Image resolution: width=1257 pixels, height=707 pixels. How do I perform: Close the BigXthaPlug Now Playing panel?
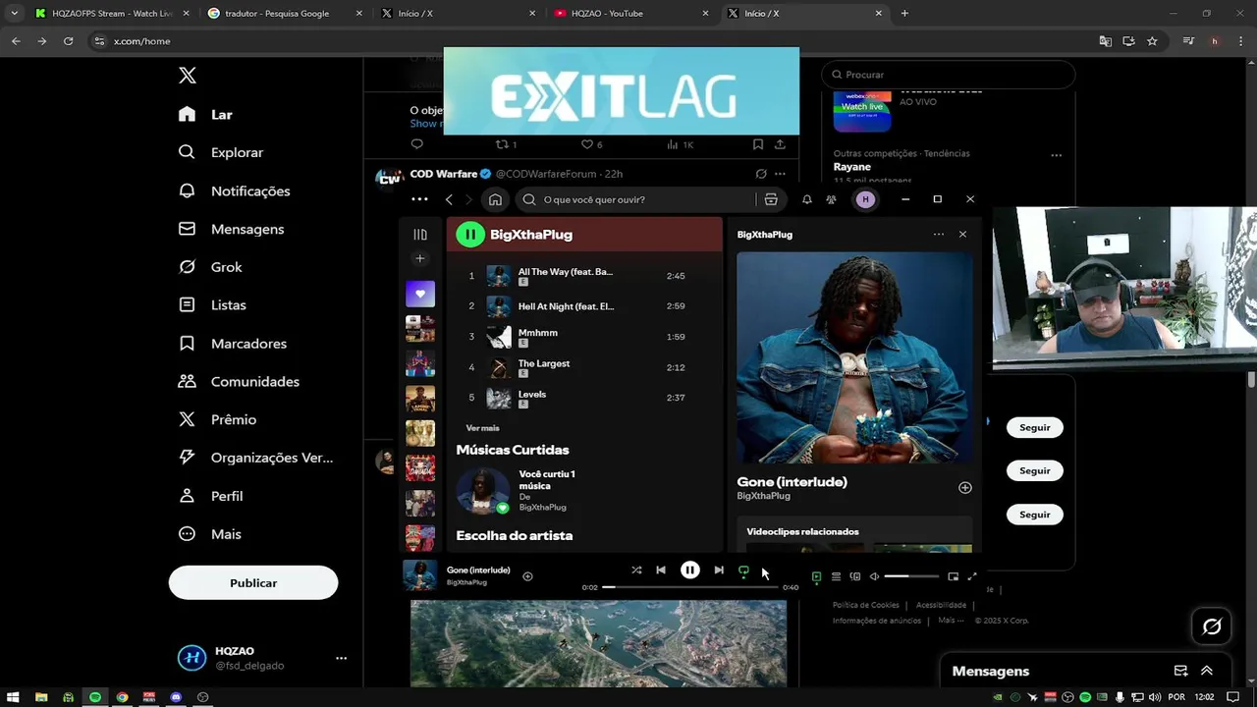point(962,234)
